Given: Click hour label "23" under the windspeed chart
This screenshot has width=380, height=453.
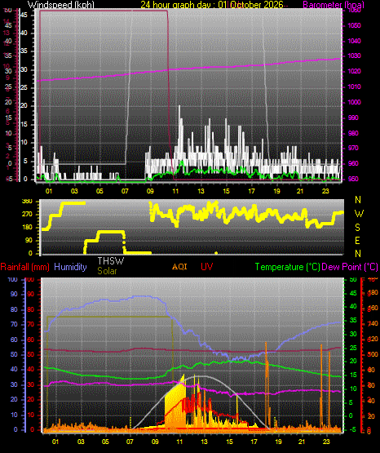Looking at the screenshot, I should coord(325,191).
